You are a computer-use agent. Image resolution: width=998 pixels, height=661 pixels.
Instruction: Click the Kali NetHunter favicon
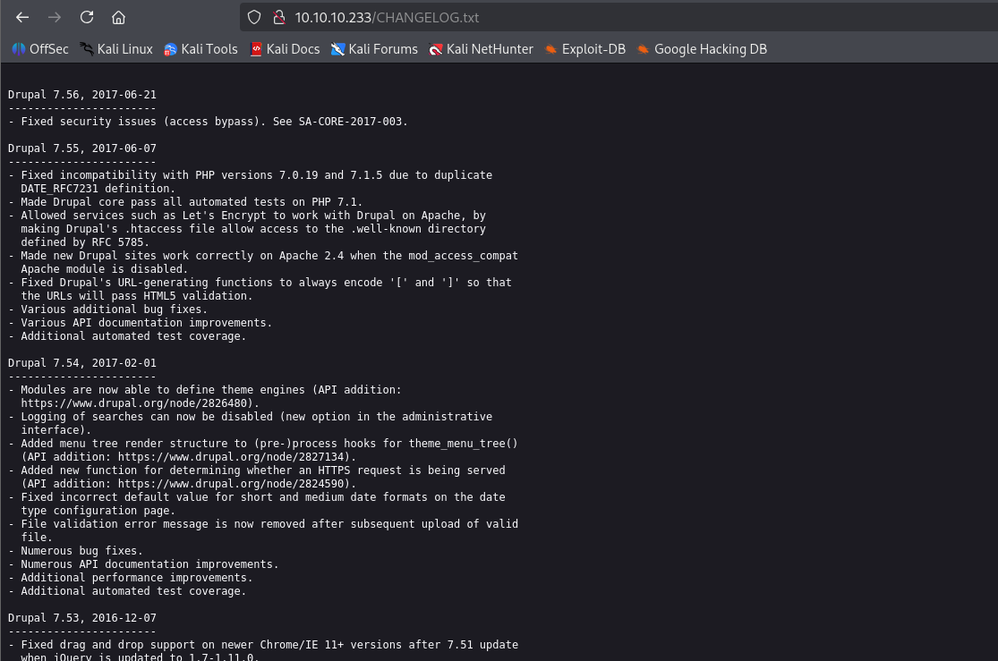[435, 49]
